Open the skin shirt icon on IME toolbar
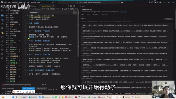The image size is (176, 99). (x=30, y=92)
